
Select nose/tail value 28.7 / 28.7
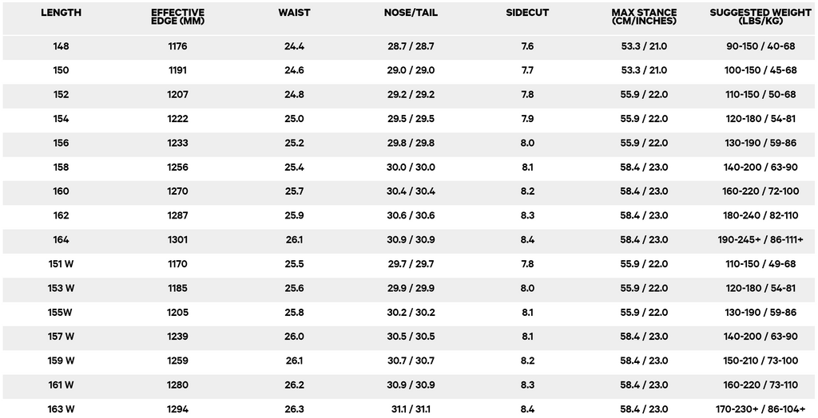(411, 46)
